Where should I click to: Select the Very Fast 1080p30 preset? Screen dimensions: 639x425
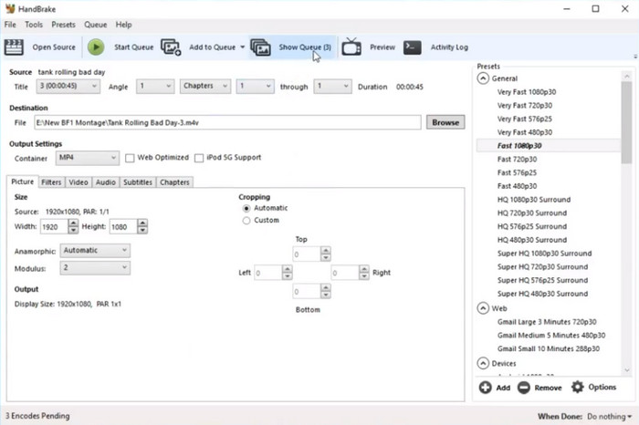click(x=527, y=92)
